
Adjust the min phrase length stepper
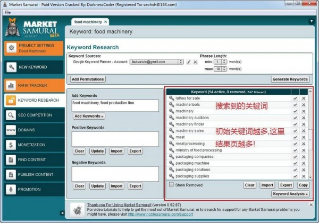click(x=224, y=61)
